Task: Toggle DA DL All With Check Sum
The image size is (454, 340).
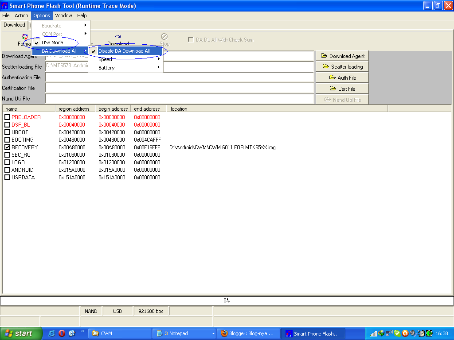Action: 191,39
